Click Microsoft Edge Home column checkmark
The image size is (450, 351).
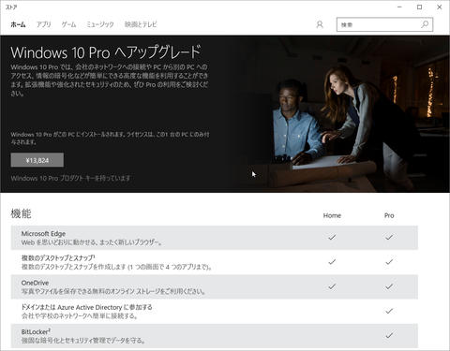tap(332, 238)
